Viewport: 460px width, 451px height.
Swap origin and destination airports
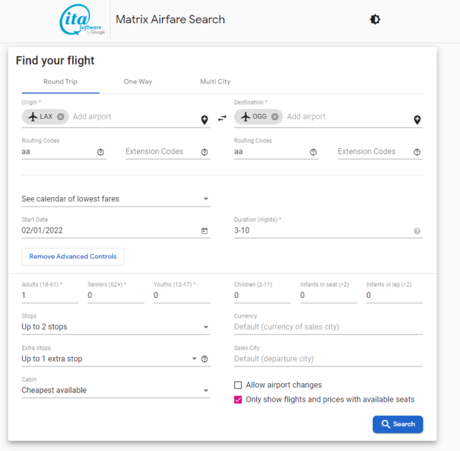[x=222, y=118]
